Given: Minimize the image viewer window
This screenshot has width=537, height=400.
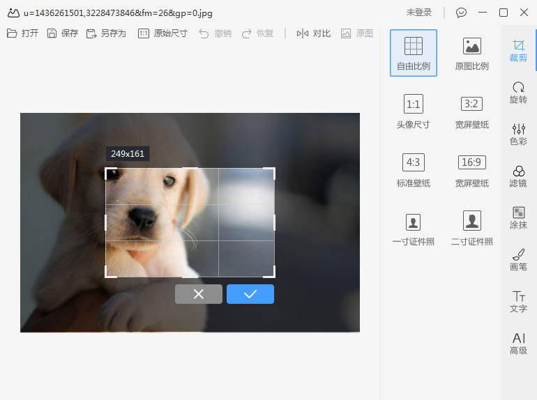Looking at the screenshot, I should 483,13.
